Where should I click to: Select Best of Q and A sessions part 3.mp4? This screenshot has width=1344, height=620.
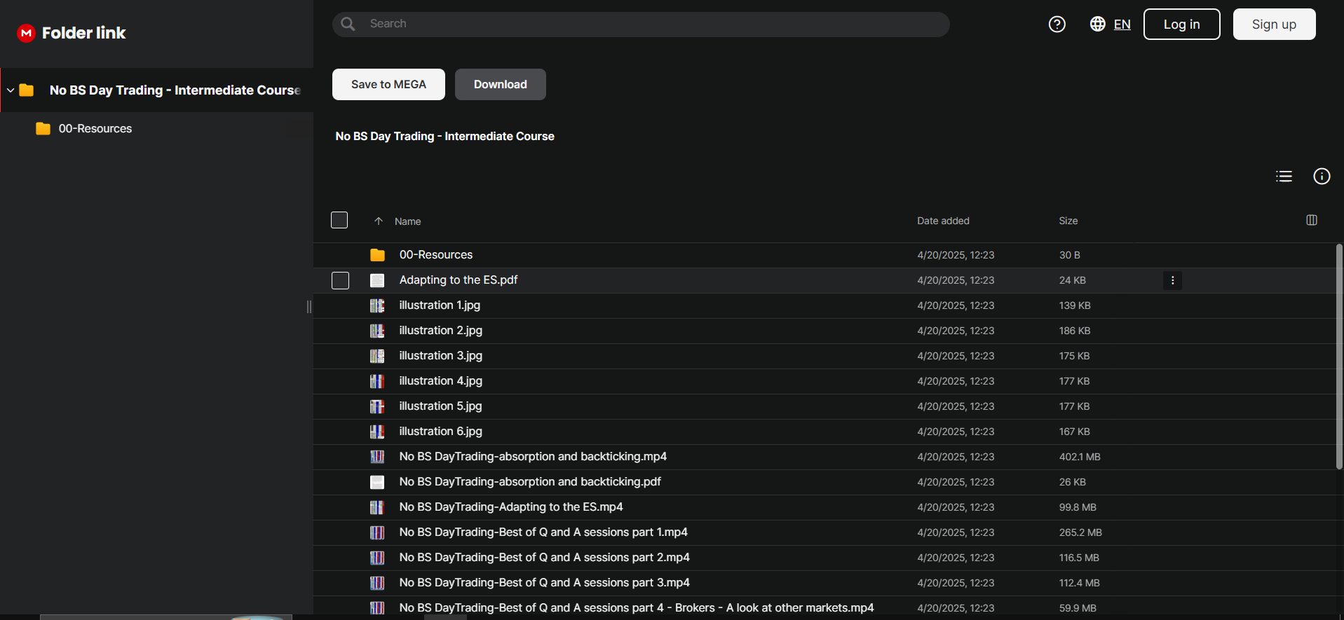coord(545,583)
